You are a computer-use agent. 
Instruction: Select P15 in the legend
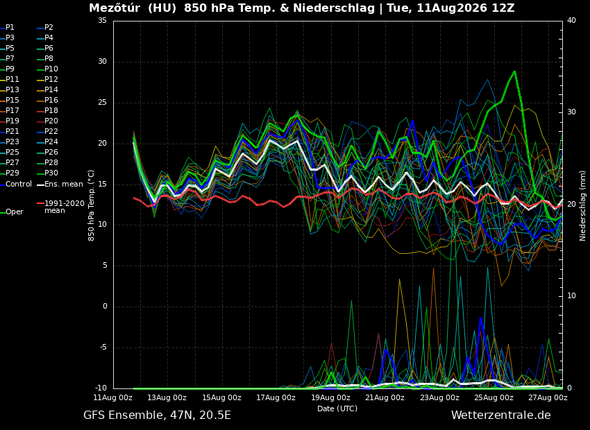10,100
